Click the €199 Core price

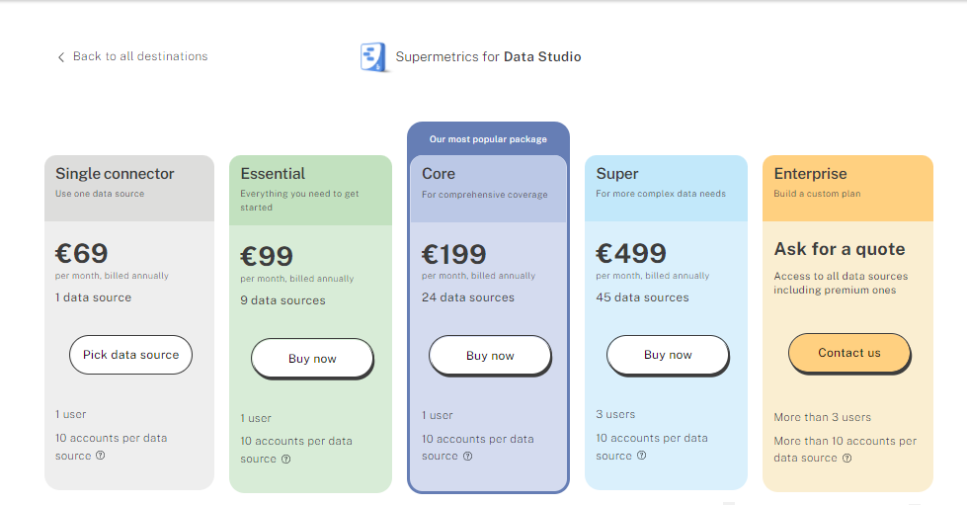pyautogui.click(x=454, y=254)
